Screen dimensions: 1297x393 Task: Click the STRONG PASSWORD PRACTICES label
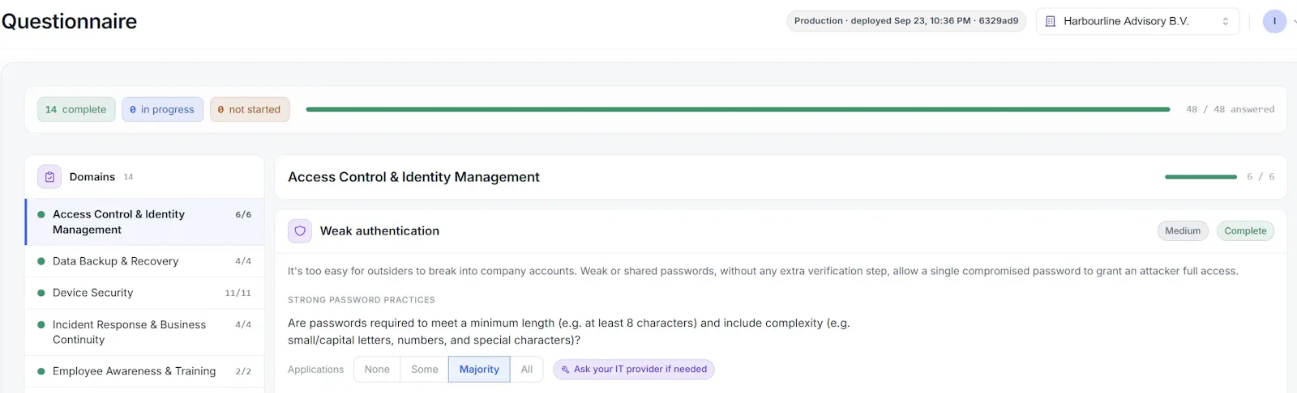(362, 300)
